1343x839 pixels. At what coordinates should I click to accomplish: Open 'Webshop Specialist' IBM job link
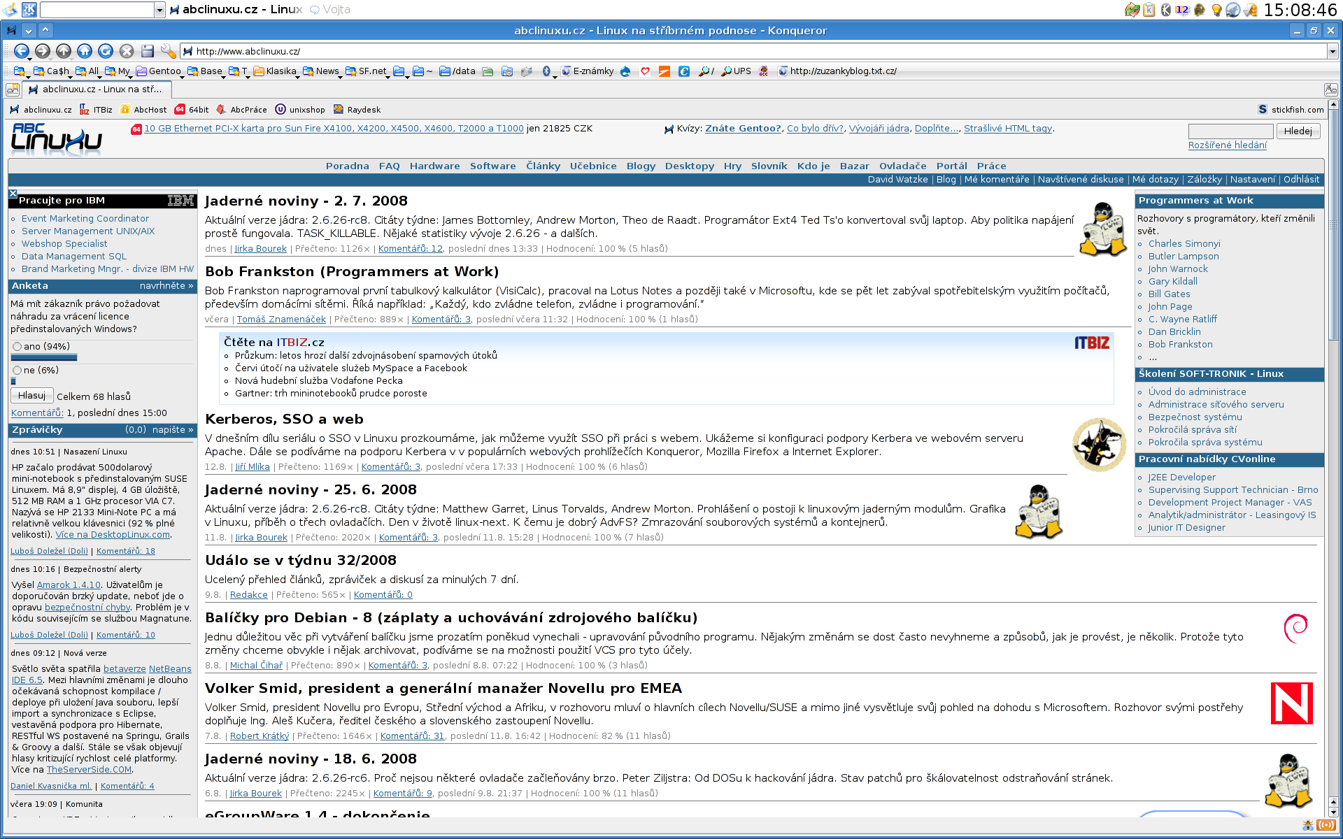coord(64,244)
